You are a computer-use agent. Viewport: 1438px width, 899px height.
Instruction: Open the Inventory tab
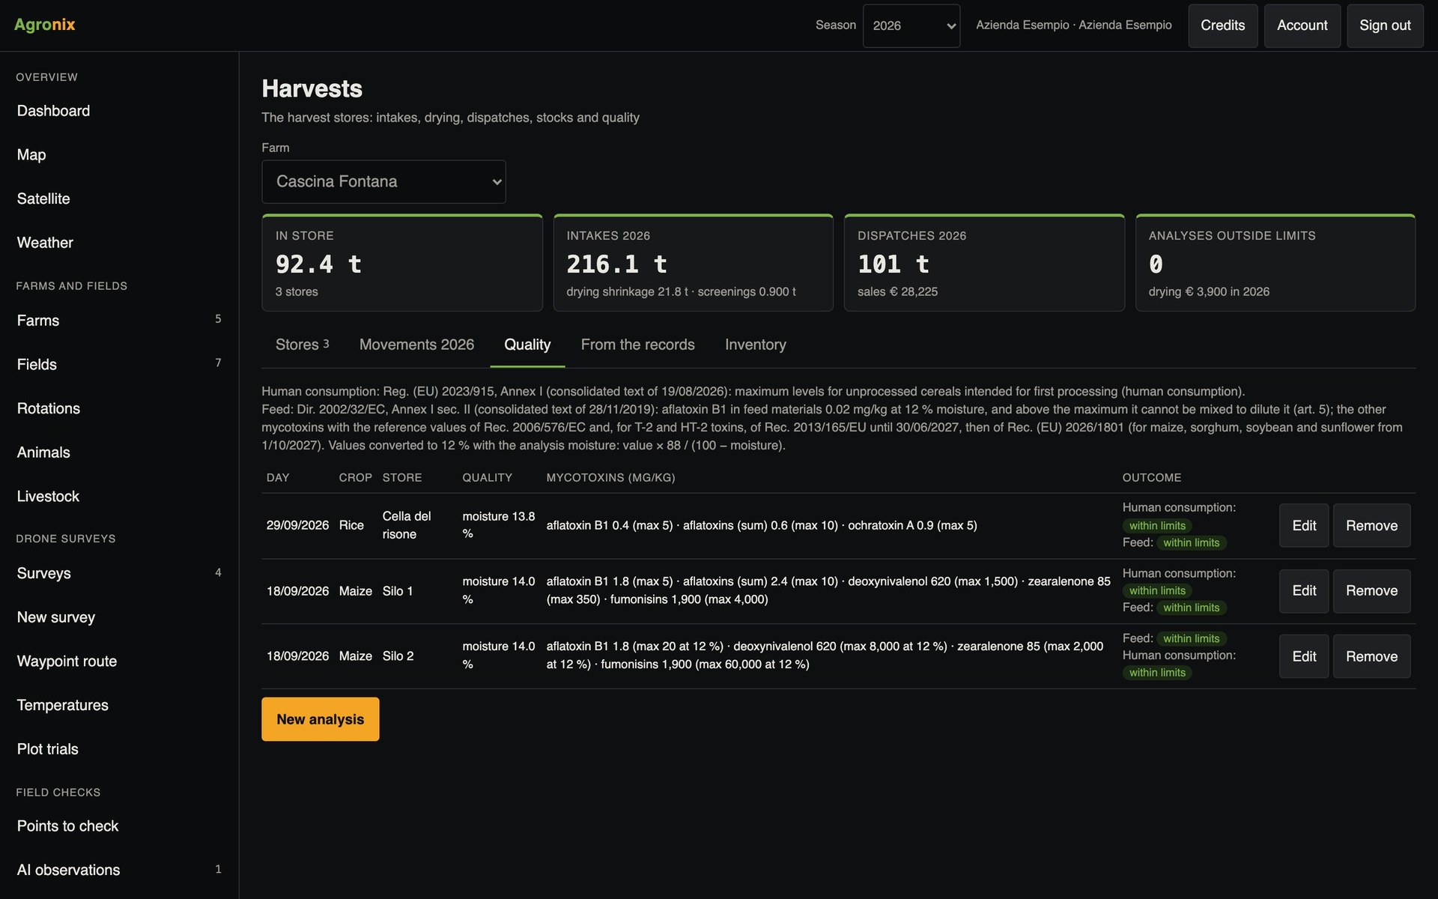pos(755,345)
